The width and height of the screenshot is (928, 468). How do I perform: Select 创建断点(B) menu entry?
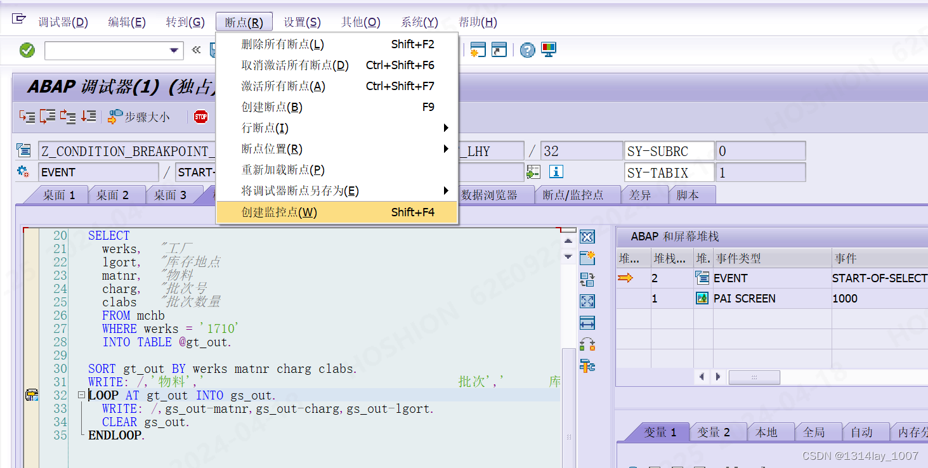pyautogui.click(x=337, y=107)
